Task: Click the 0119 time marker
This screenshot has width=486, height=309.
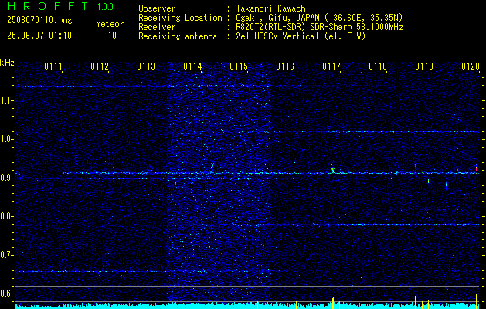Action: pyautogui.click(x=424, y=66)
